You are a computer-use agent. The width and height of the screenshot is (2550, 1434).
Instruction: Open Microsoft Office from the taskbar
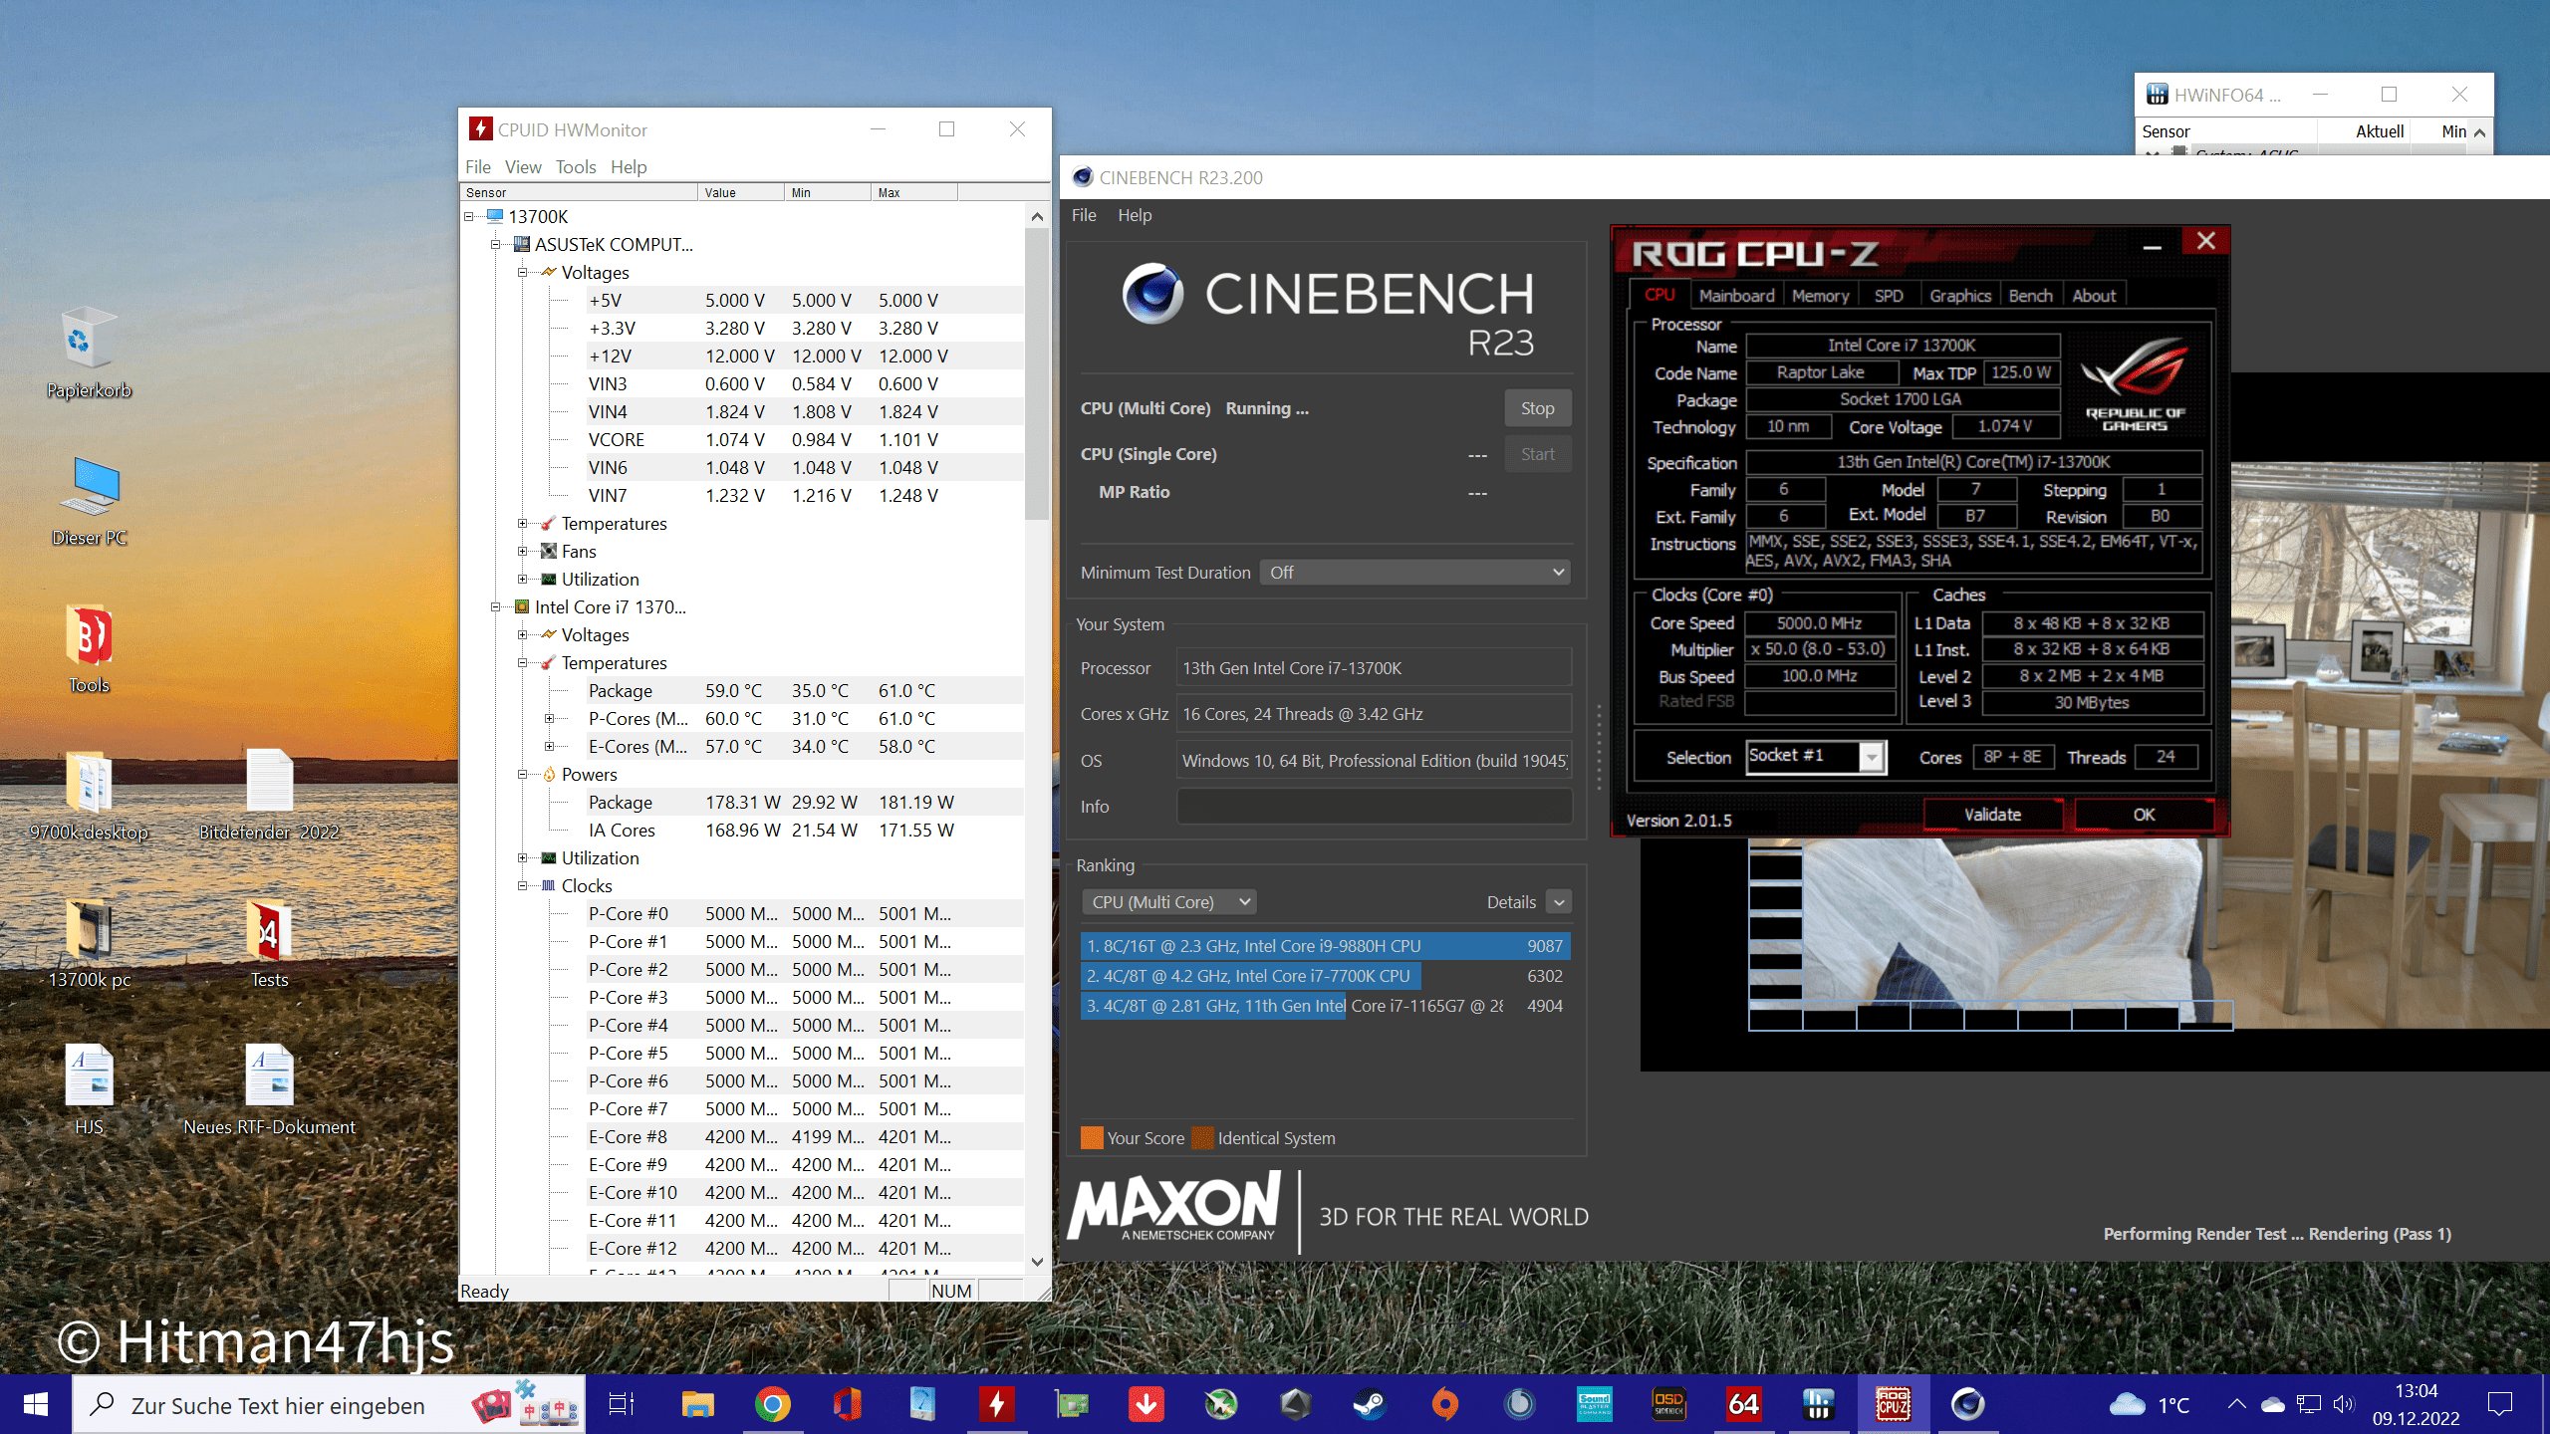(847, 1404)
